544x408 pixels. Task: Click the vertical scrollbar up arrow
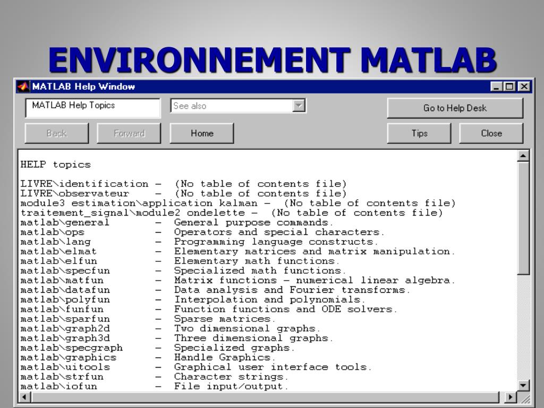point(523,156)
